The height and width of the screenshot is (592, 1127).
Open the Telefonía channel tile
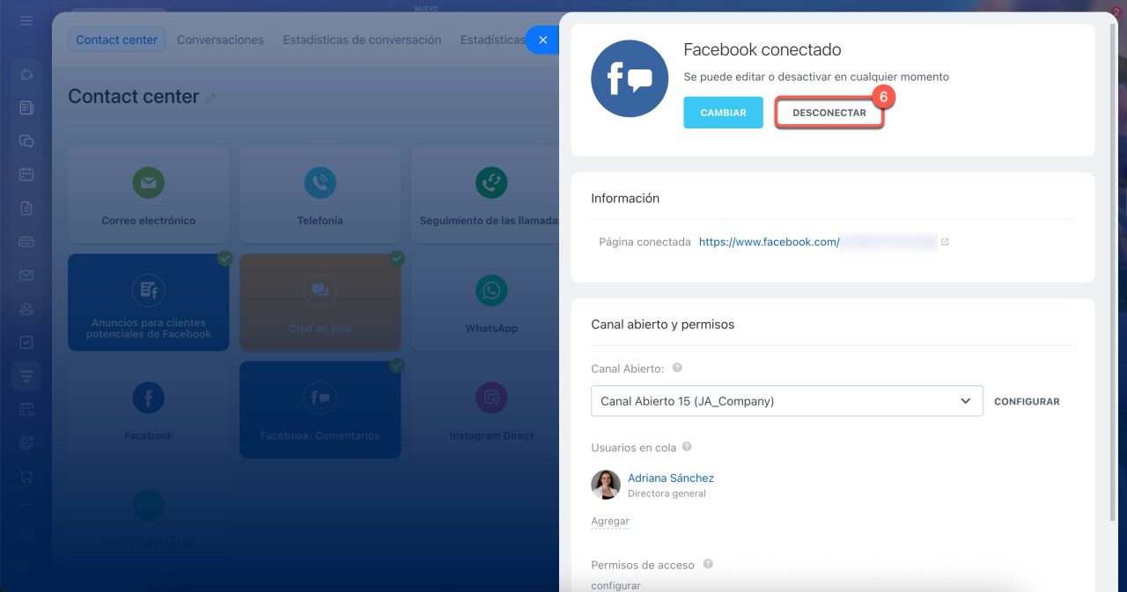[320, 194]
